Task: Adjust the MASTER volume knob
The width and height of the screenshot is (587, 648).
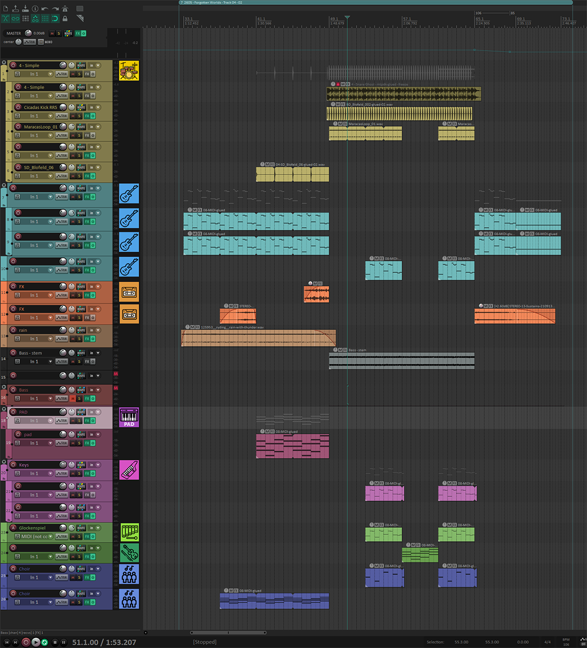Action: click(x=28, y=33)
